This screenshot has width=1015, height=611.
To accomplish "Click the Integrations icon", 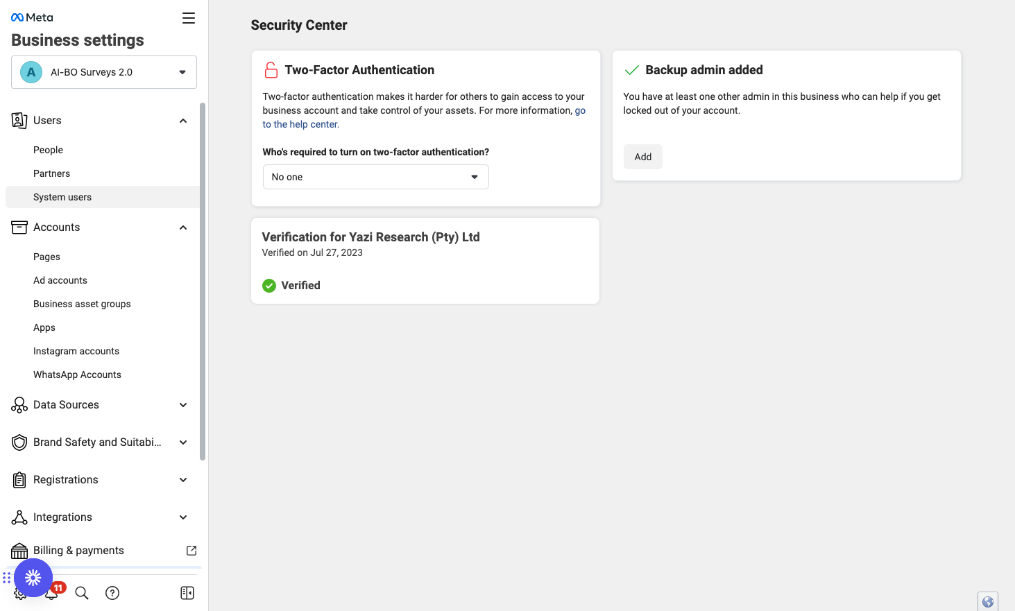I will pos(19,517).
